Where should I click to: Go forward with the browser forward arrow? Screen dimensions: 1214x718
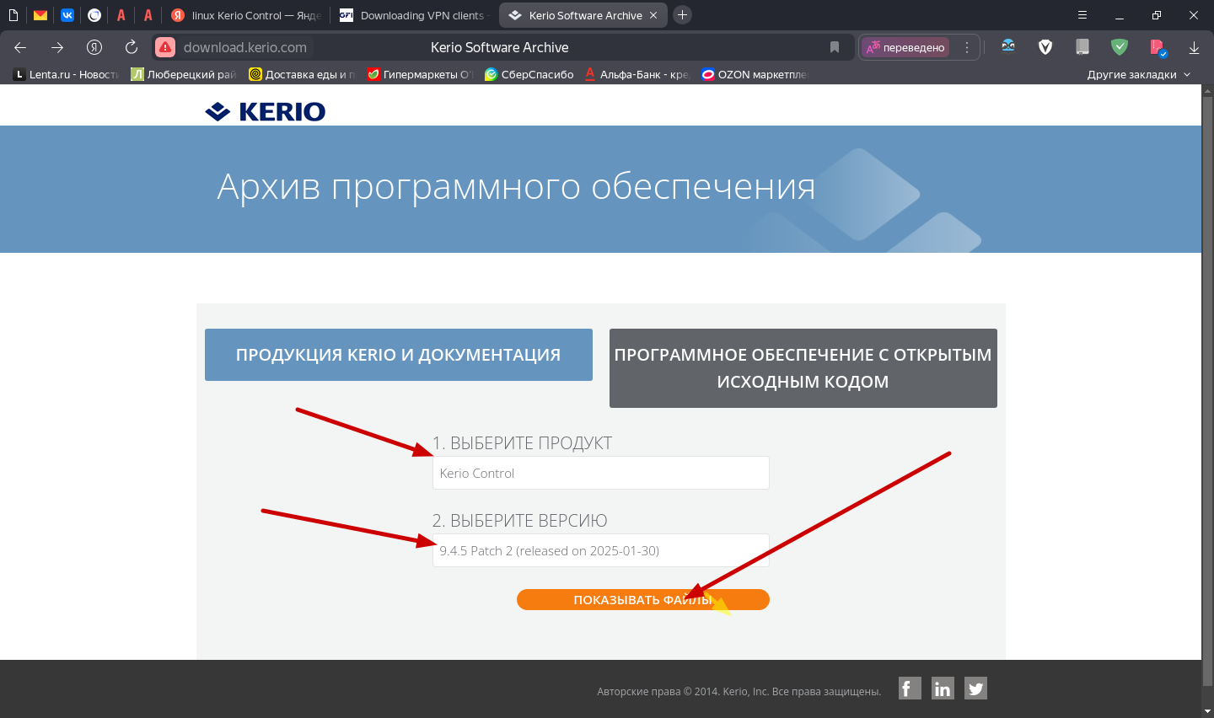57,47
